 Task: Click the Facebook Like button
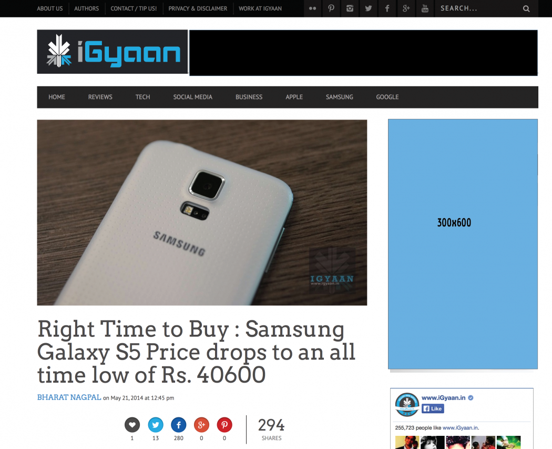(433, 408)
